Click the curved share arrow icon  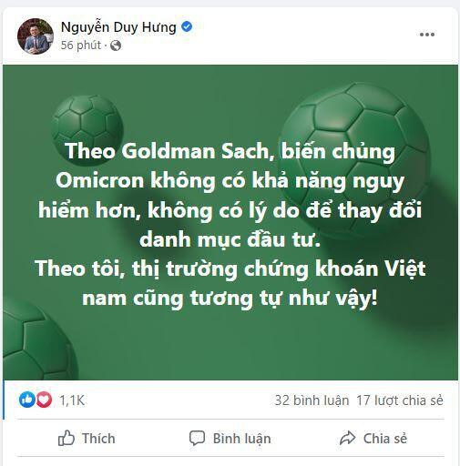point(347,438)
